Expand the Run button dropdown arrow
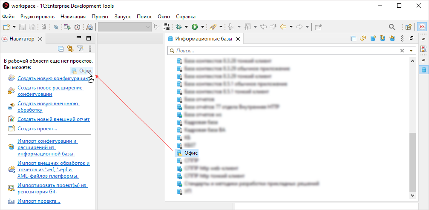Image resolution: width=429 pixels, height=210 pixels. [202, 27]
